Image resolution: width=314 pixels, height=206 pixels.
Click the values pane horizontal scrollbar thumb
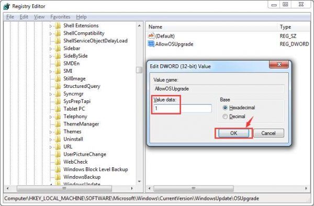click(194, 188)
